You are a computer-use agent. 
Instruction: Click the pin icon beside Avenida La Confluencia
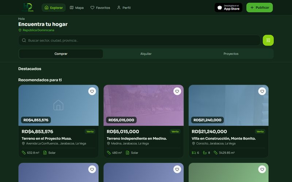(23, 143)
